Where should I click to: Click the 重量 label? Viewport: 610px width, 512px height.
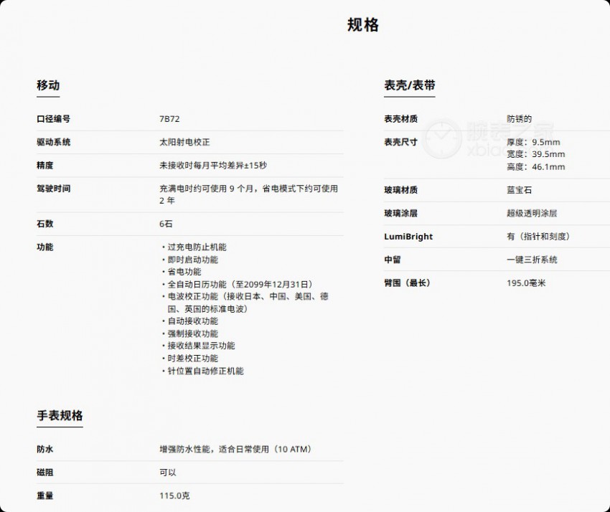pos(44,496)
